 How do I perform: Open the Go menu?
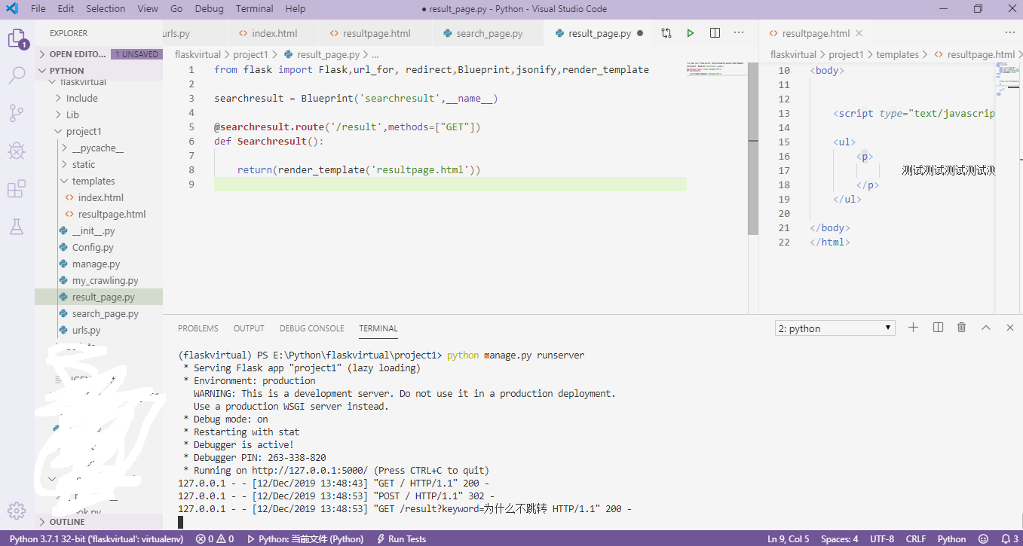176,9
